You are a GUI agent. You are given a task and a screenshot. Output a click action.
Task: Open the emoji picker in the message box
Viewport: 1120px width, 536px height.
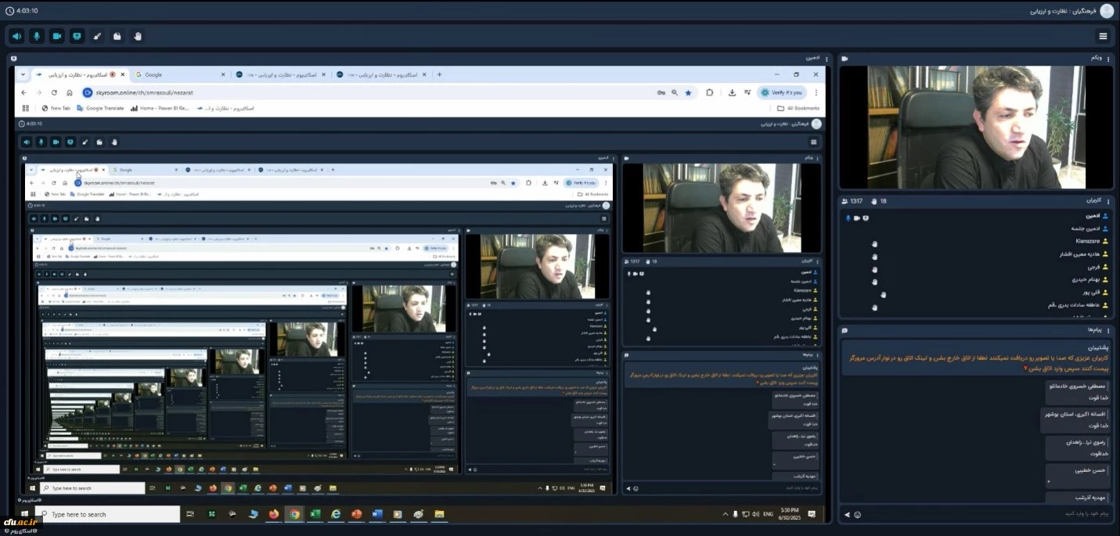858,514
